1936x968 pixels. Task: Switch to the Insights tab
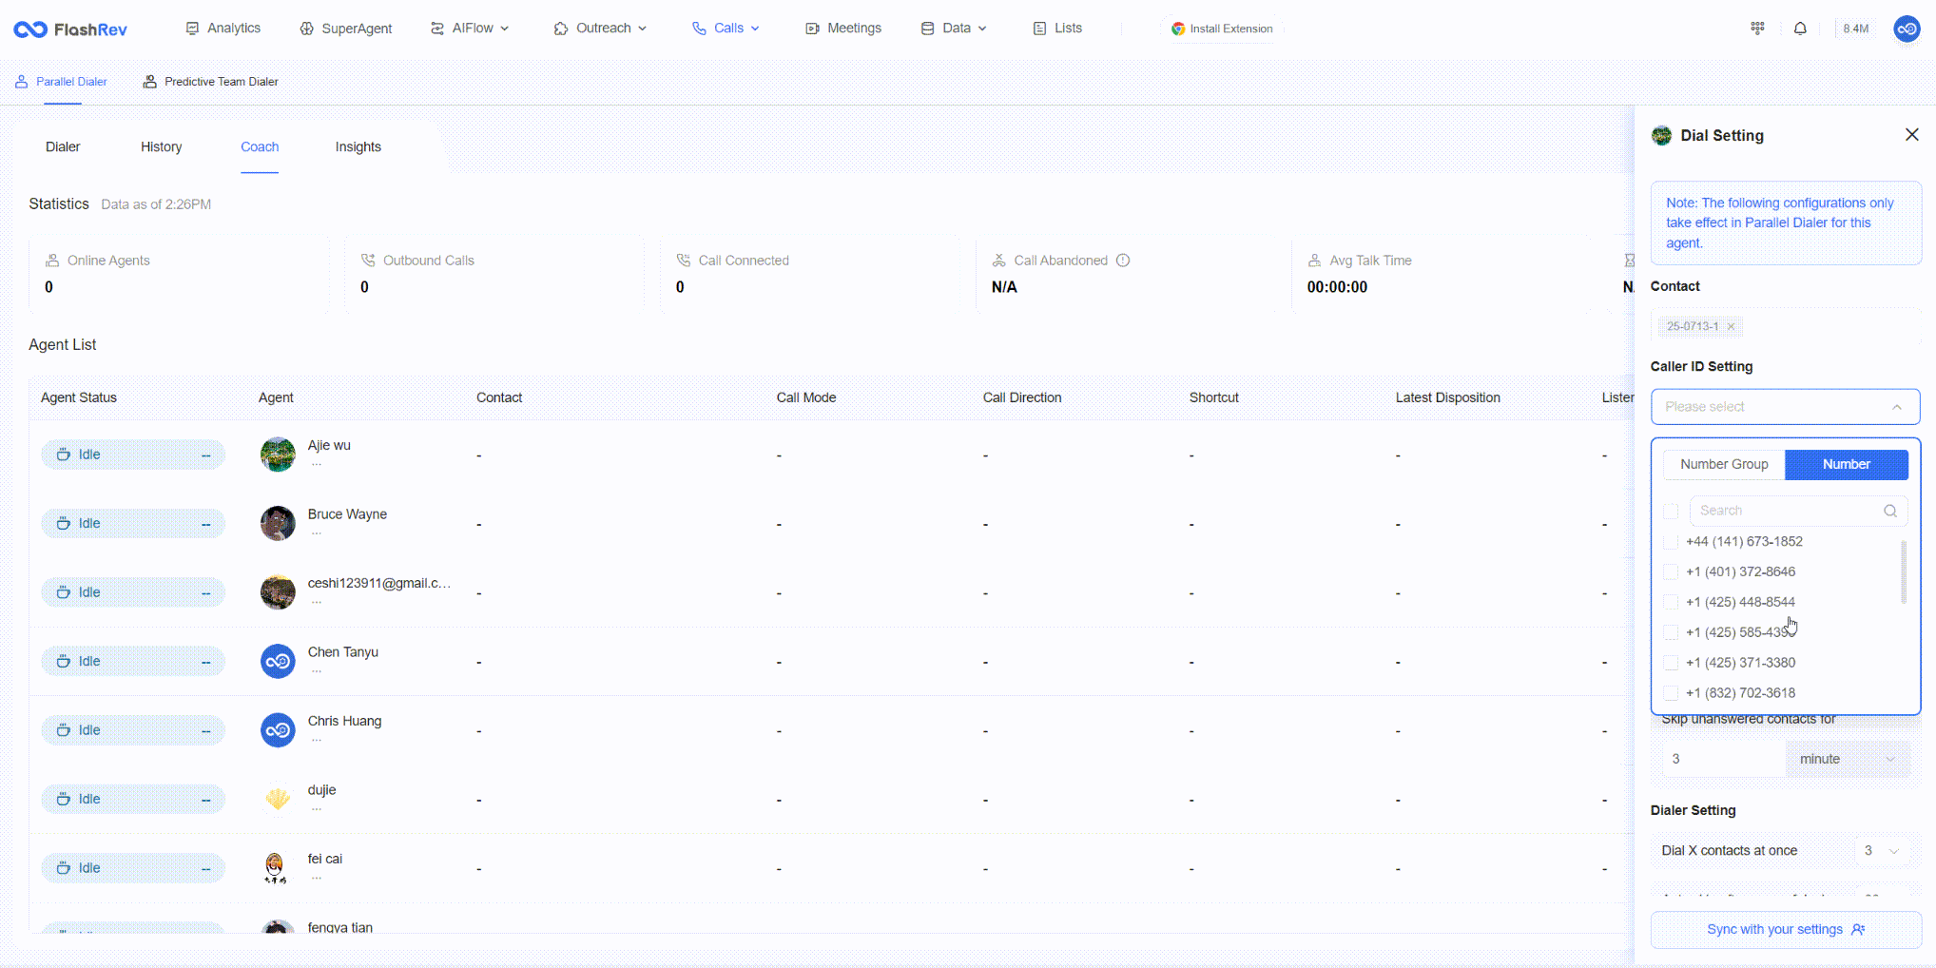coord(358,147)
